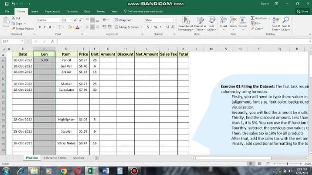The image size is (312, 175).
Task: Click the Orientation text angle icon
Action: tap(105, 20)
